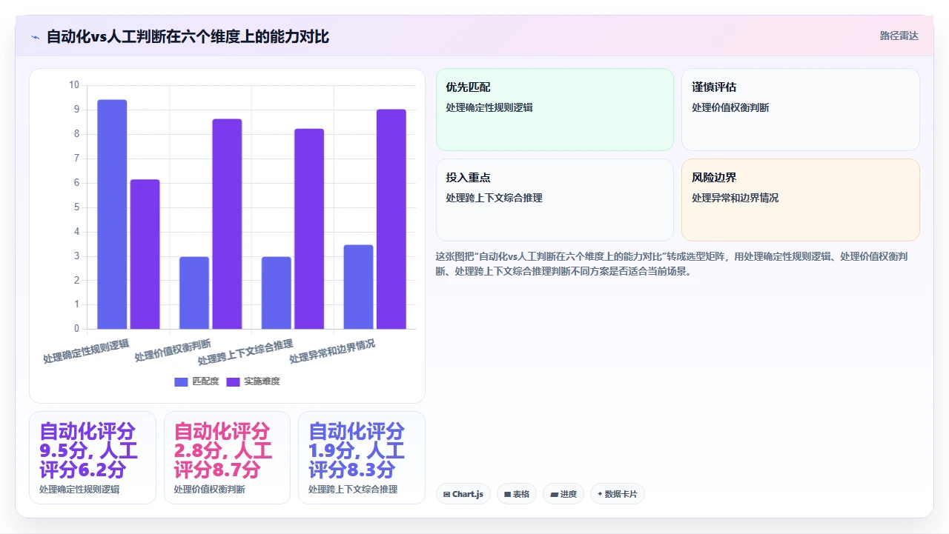This screenshot has width=949, height=534.
Task: Toggle the 实施难度 legend swatch
Action: click(234, 381)
